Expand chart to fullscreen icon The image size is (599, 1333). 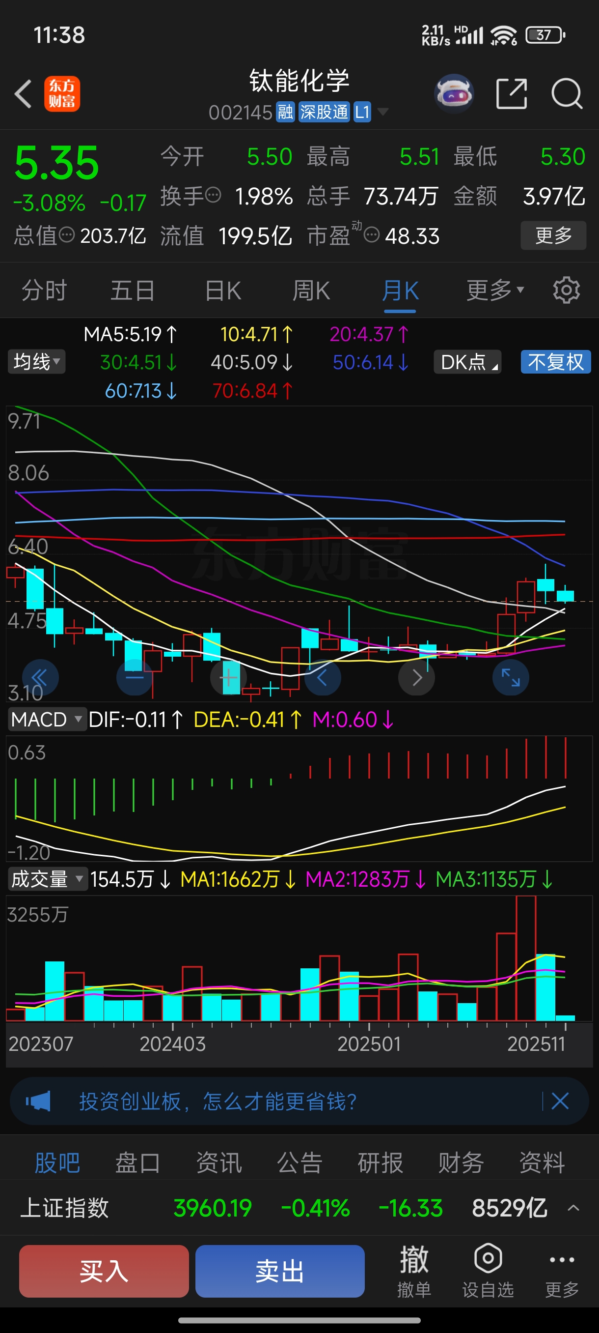[x=511, y=677]
